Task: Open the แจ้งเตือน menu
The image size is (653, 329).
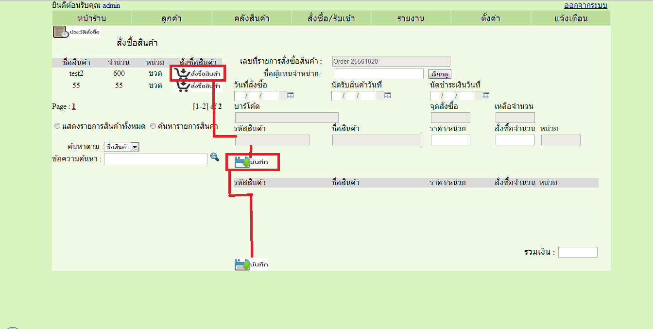Action: coord(571,18)
